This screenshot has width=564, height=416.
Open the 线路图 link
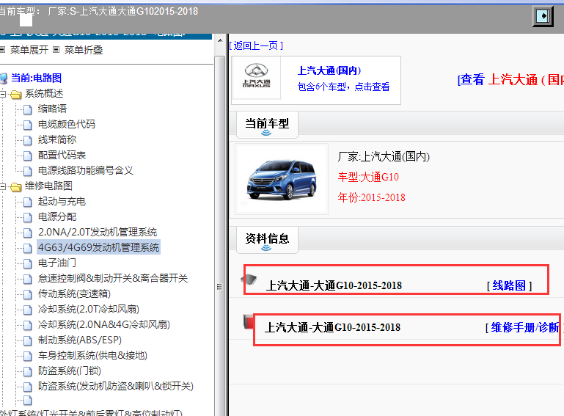point(509,285)
